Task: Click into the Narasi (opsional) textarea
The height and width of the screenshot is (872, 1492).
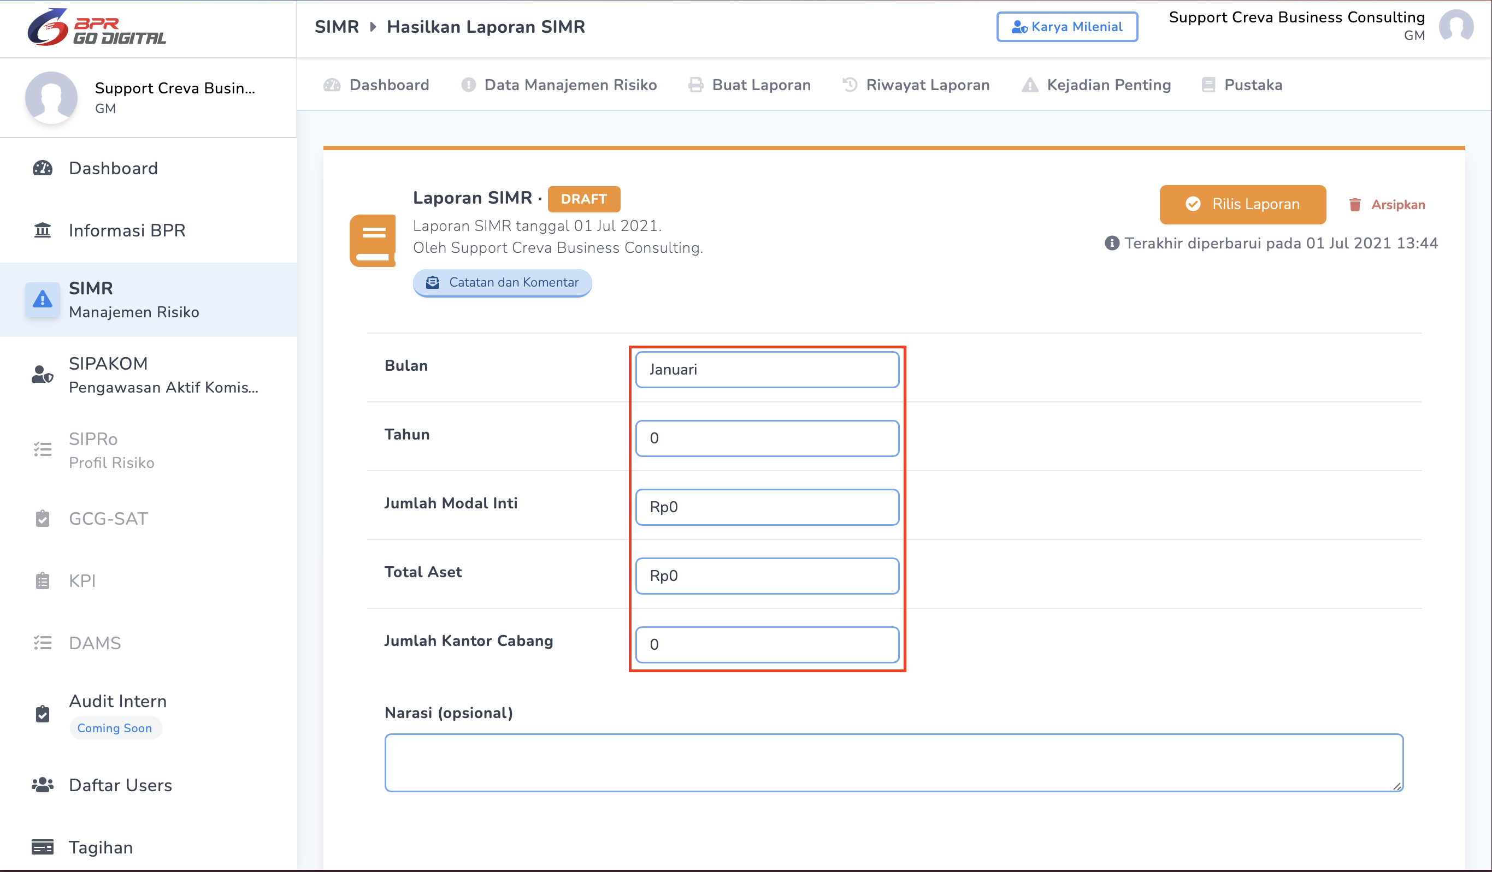Action: click(x=894, y=763)
